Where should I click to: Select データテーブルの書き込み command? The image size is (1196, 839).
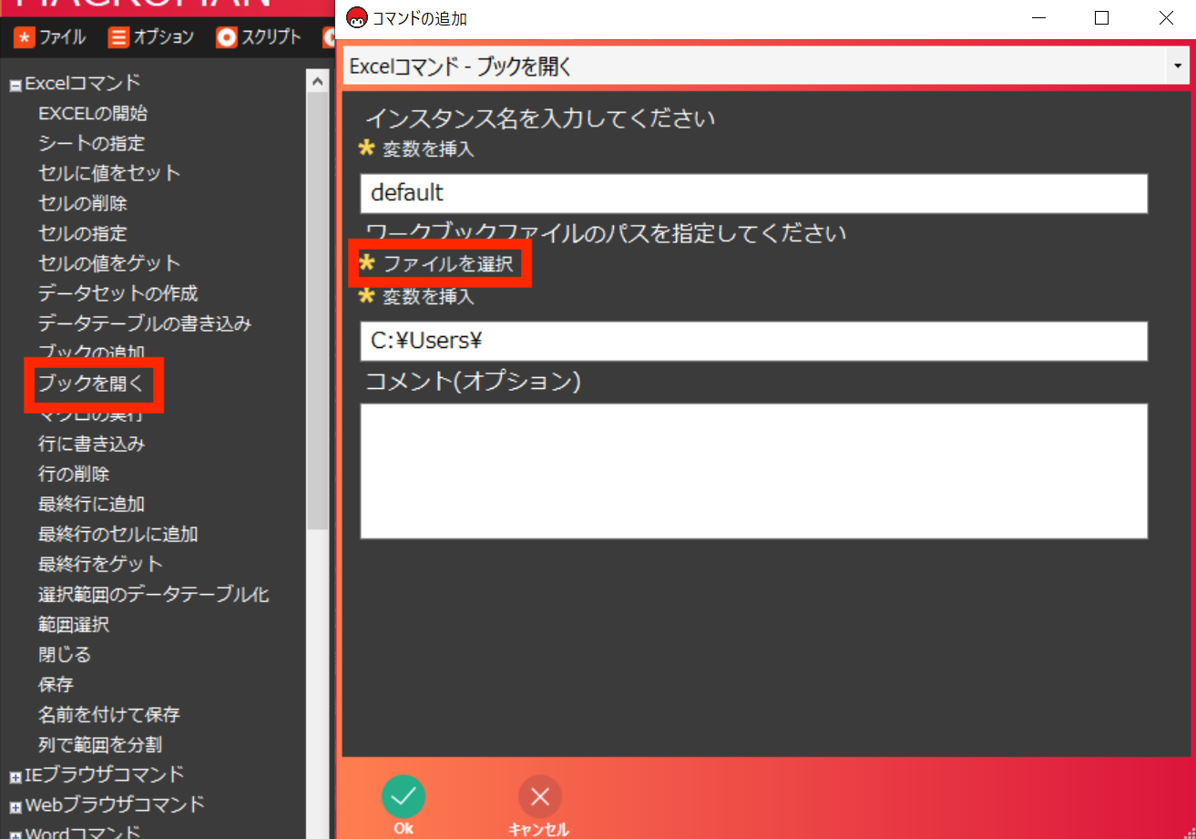pos(145,323)
